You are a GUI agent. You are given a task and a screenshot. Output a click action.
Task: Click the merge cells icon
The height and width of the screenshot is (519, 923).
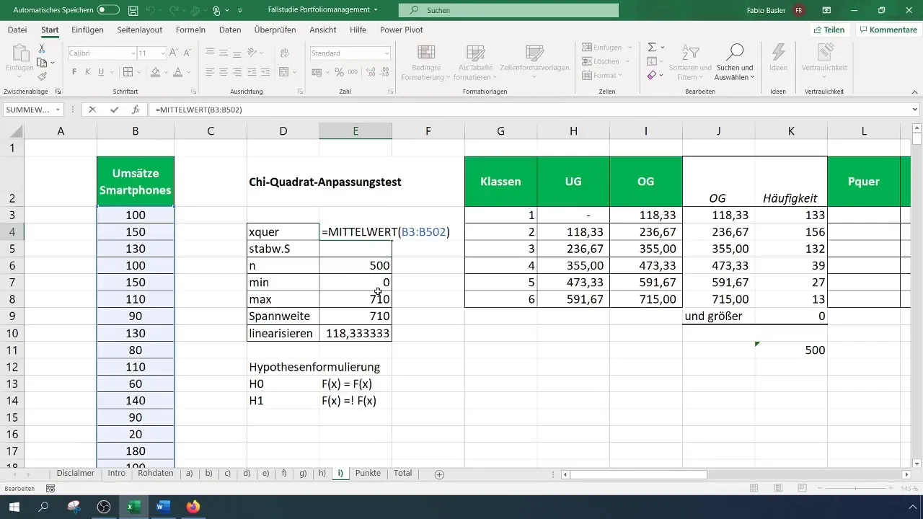tap(283, 72)
